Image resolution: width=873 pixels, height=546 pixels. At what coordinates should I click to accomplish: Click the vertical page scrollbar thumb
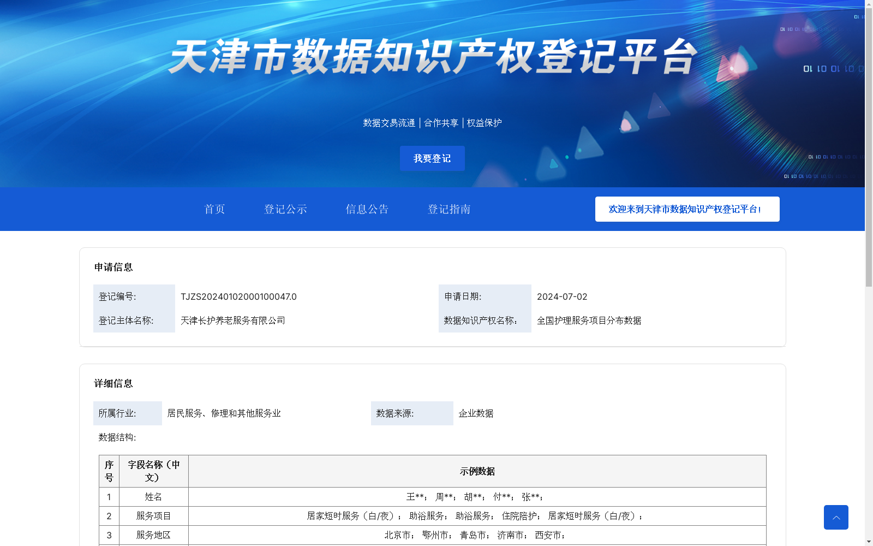(869, 147)
